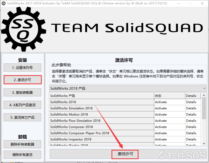The image size is (209, 163).
Task: View Details of SolidWorks Motion 2018
Action: (193, 114)
